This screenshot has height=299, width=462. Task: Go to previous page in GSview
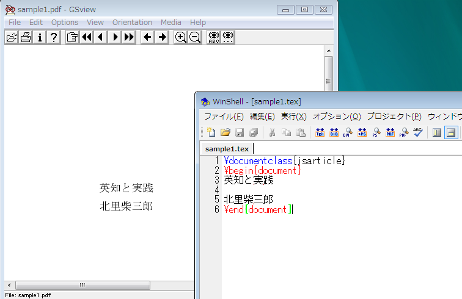click(x=101, y=37)
